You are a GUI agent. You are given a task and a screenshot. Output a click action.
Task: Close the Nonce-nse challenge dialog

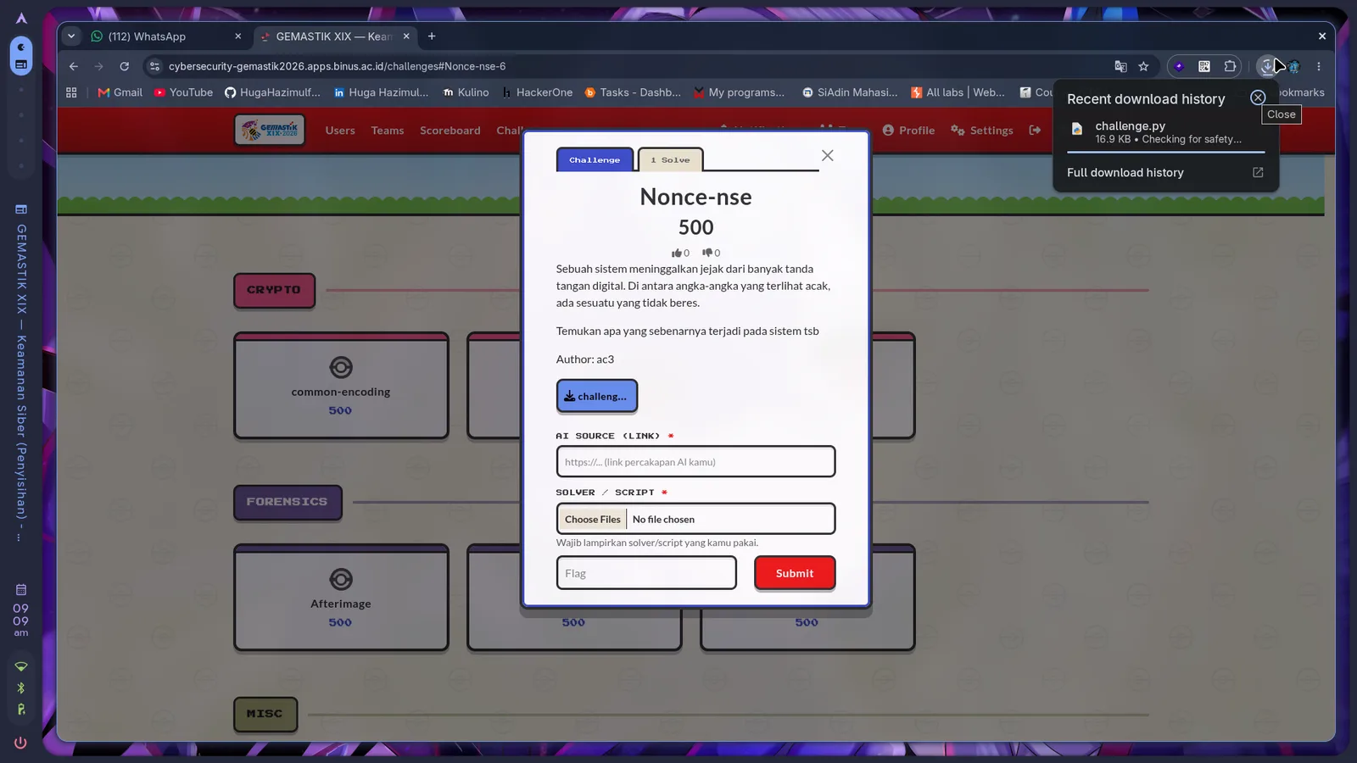point(828,155)
